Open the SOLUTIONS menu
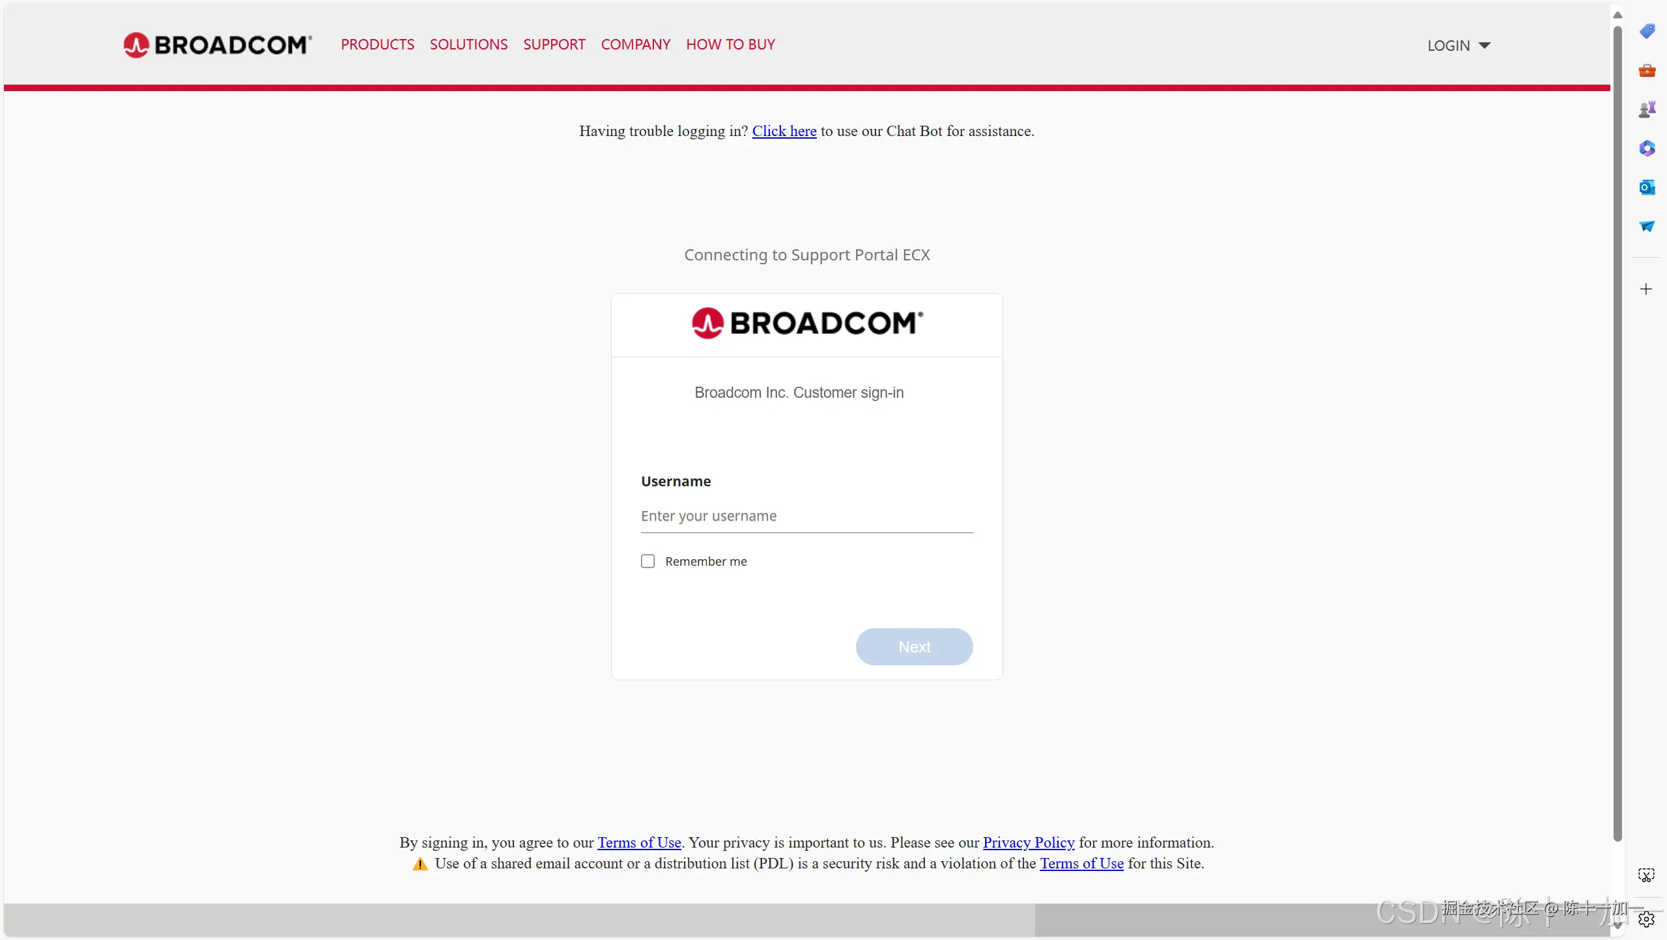Image resolution: width=1667 pixels, height=940 pixels. (468, 44)
